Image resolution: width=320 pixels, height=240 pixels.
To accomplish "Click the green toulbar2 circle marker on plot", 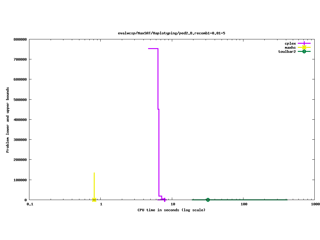I will pos(208,200).
